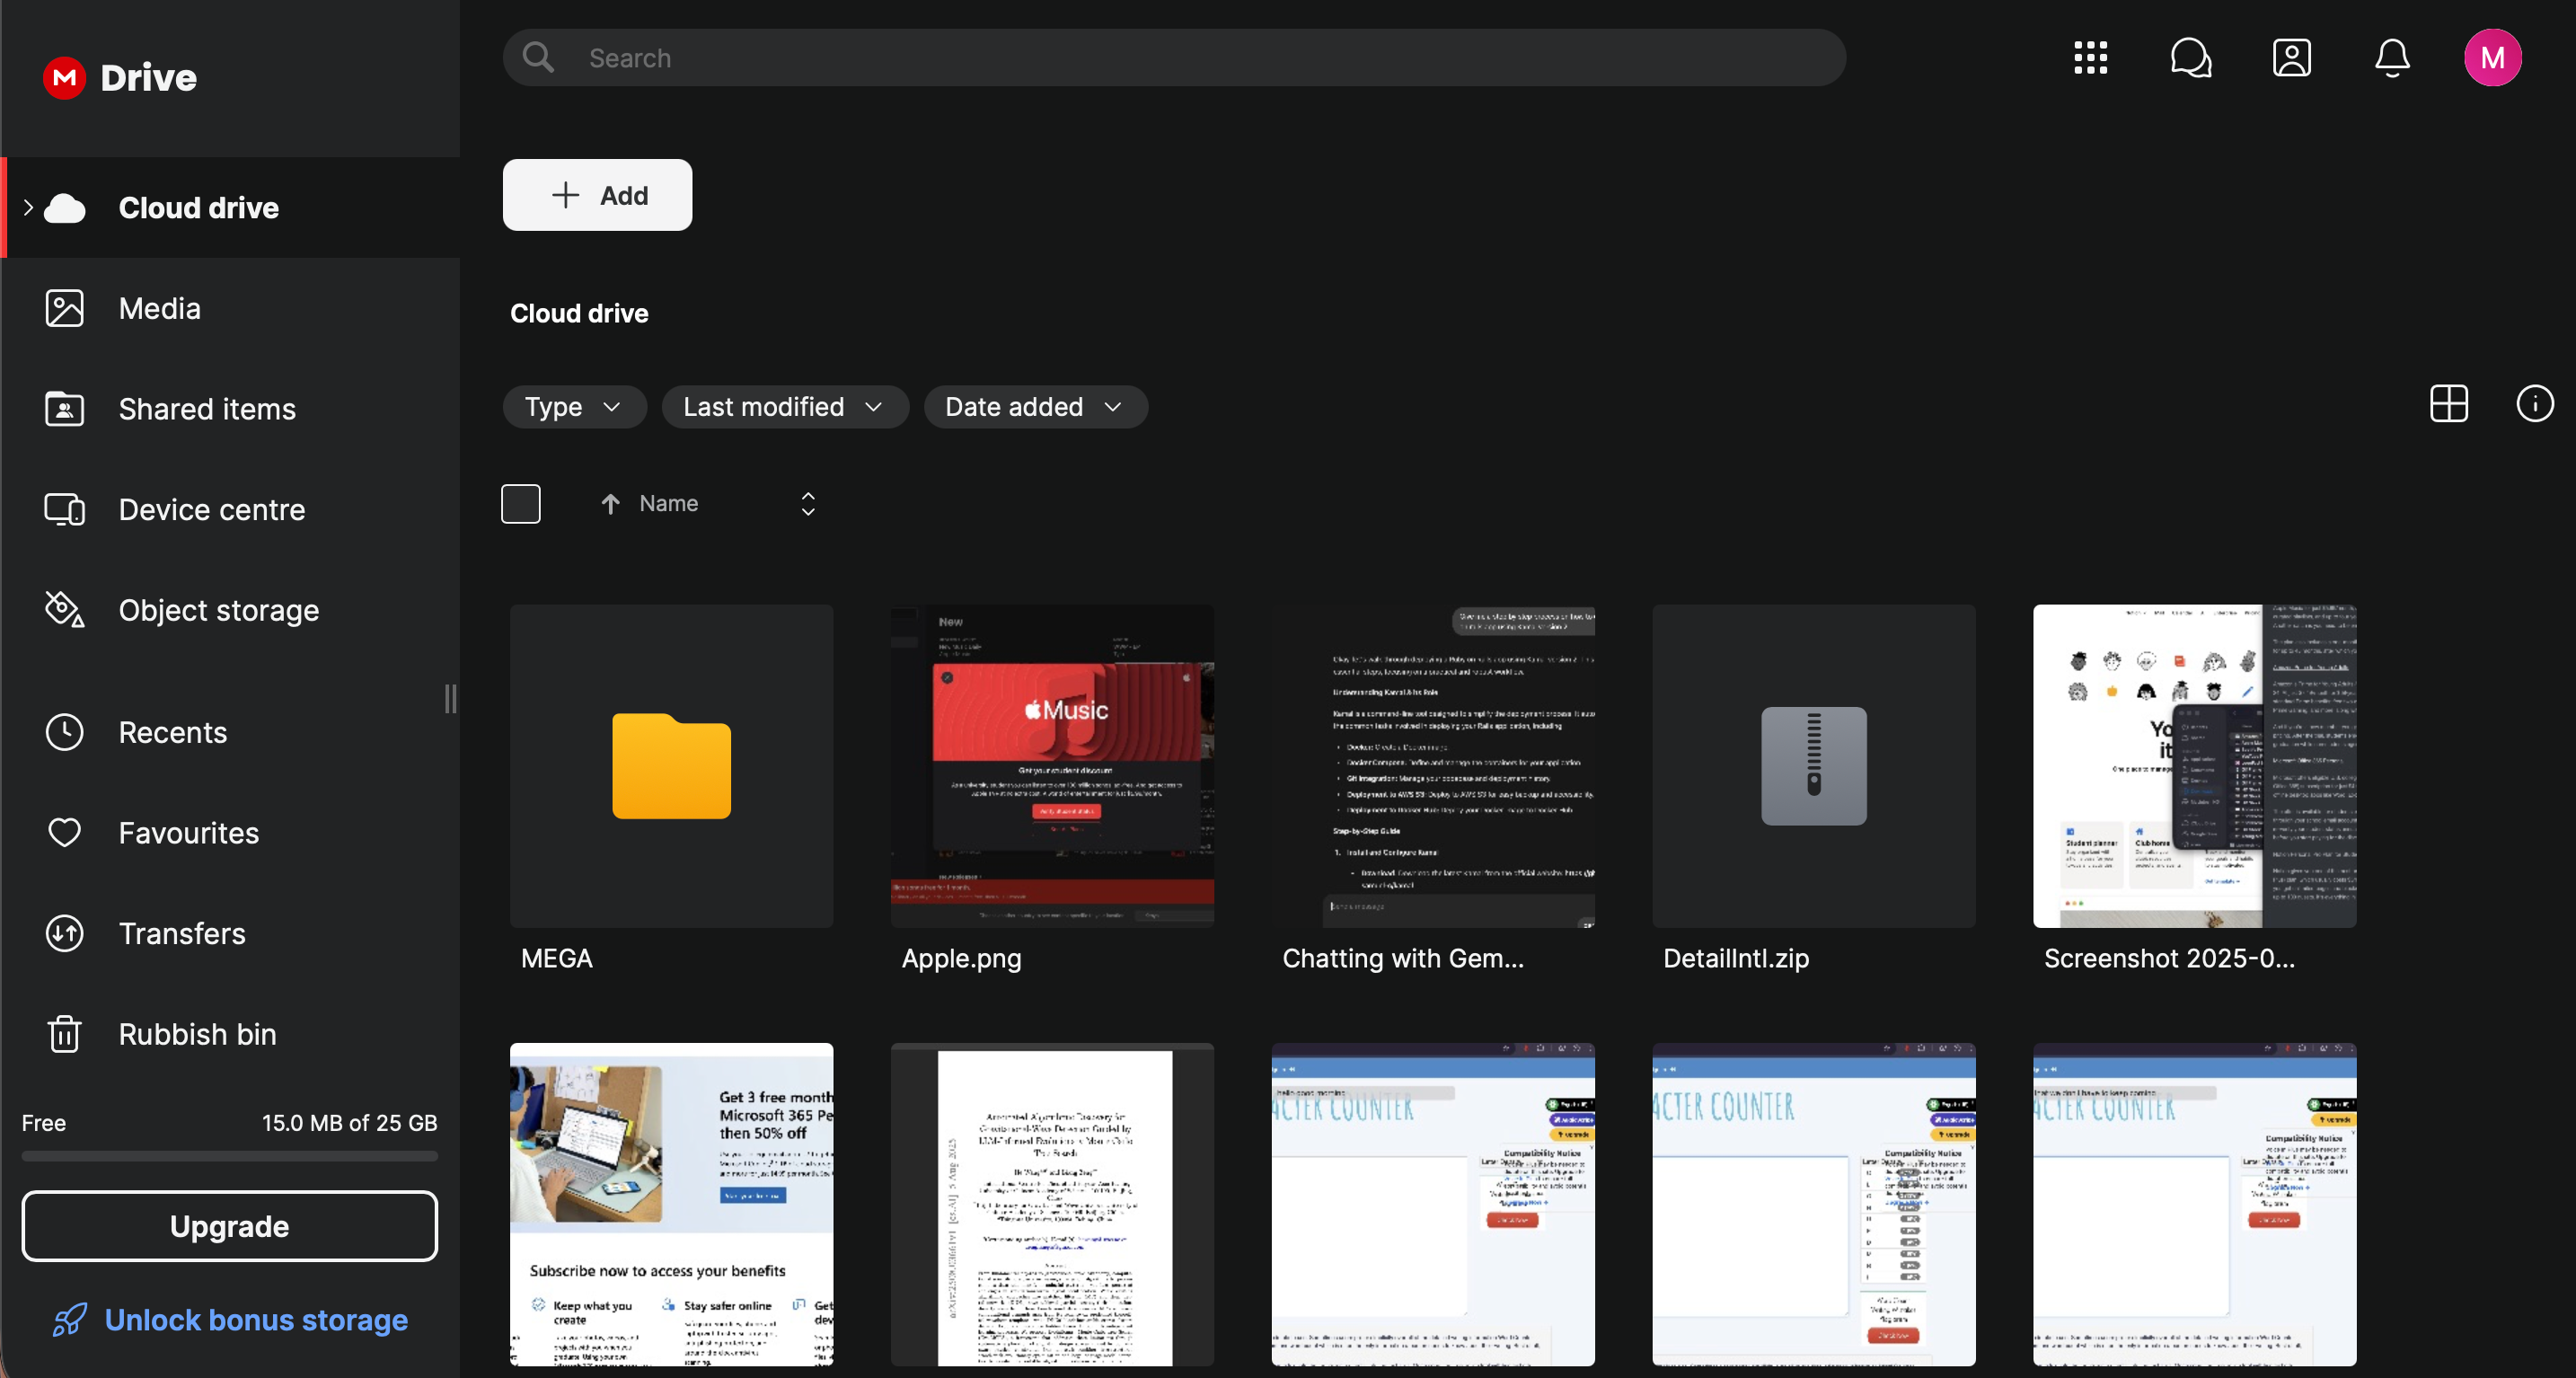Open the sort options stepper arrows
Image resolution: width=2576 pixels, height=1378 pixels.
pos(808,504)
